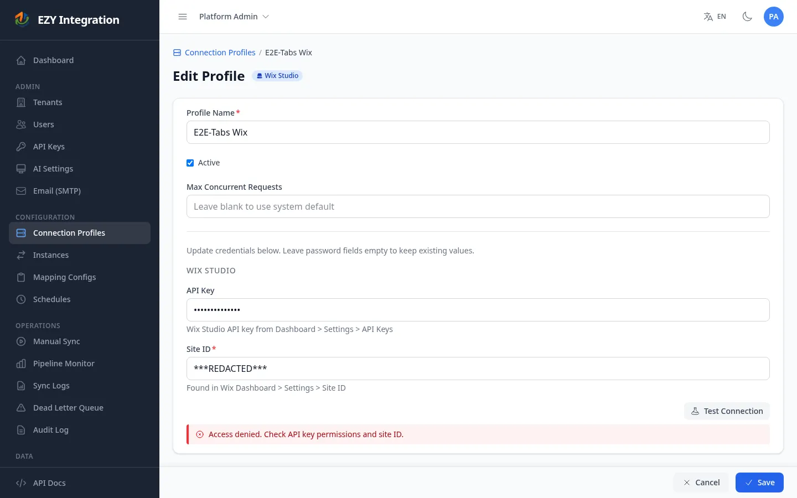797x498 pixels.
Task: Open API Docs link in sidebar
Action: point(80,483)
